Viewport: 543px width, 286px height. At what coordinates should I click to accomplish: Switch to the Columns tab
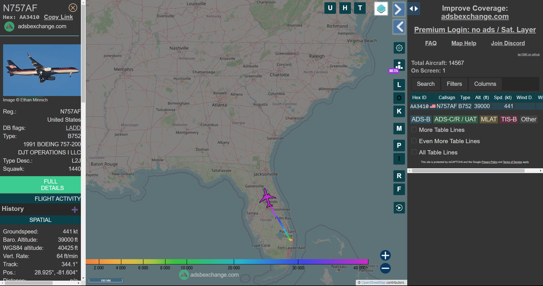[485, 84]
